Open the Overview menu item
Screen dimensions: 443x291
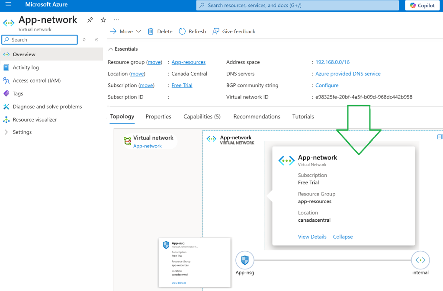pos(51,54)
